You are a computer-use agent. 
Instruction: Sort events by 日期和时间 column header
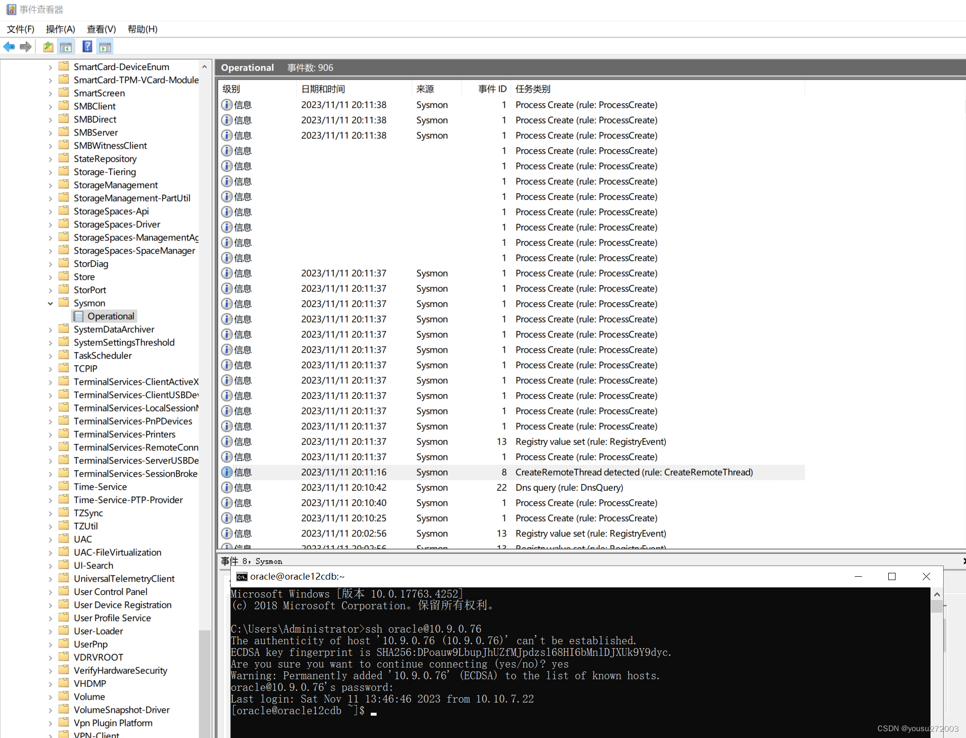[323, 89]
